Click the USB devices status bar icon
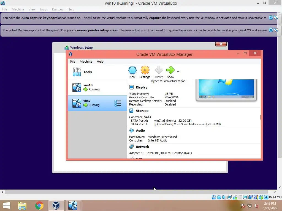The height and width of the screenshot is (211, 282). click(235, 197)
